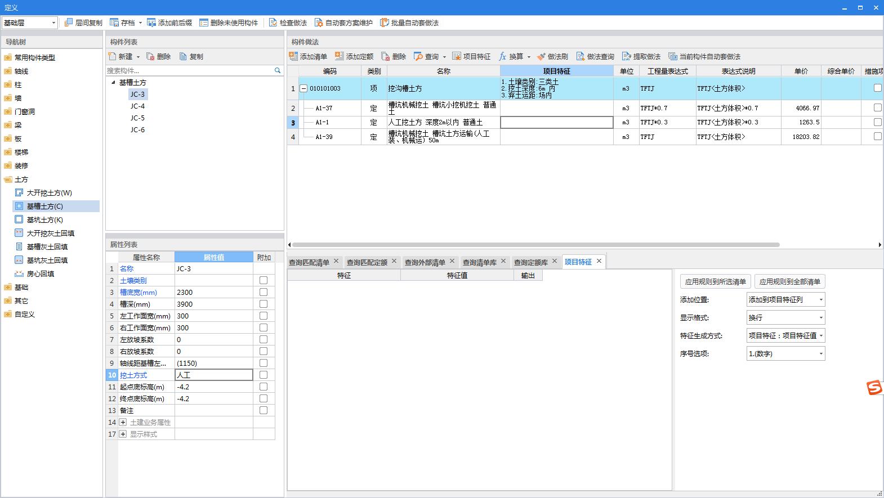Open 自动套方案维护 tool
The image size is (884, 498).
(319, 23)
